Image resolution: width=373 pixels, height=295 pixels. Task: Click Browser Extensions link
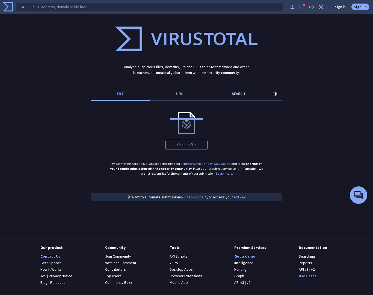point(186,276)
